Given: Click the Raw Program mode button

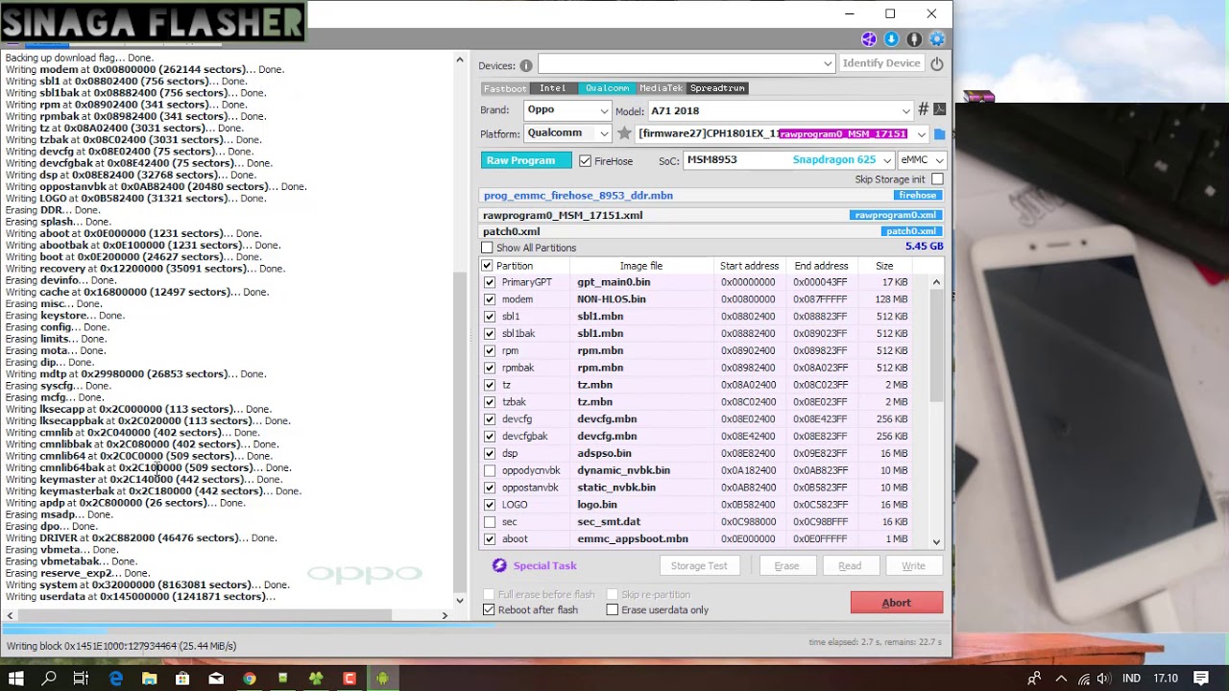Looking at the screenshot, I should (x=526, y=160).
